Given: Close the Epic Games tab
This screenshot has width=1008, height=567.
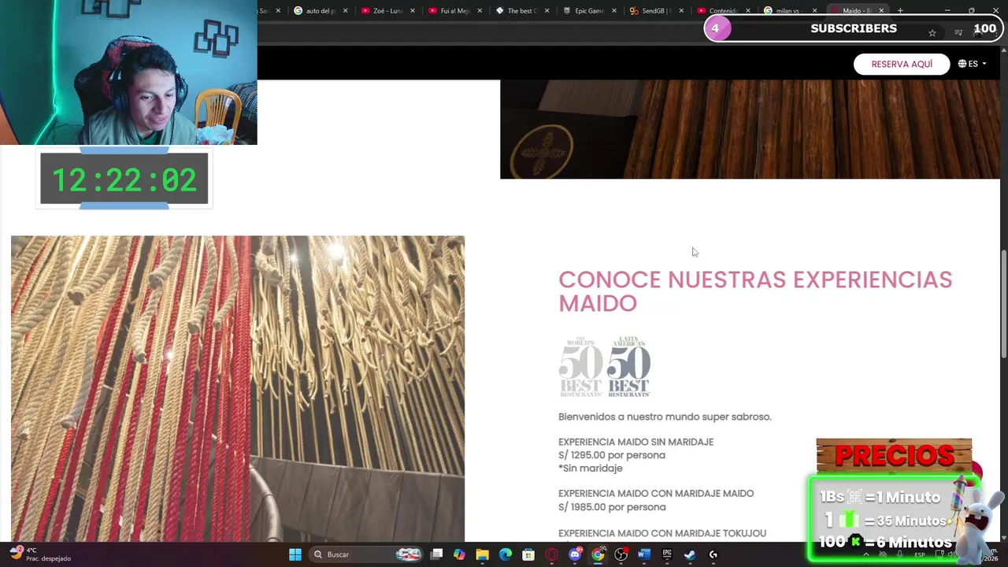Looking at the screenshot, I should (613, 10).
